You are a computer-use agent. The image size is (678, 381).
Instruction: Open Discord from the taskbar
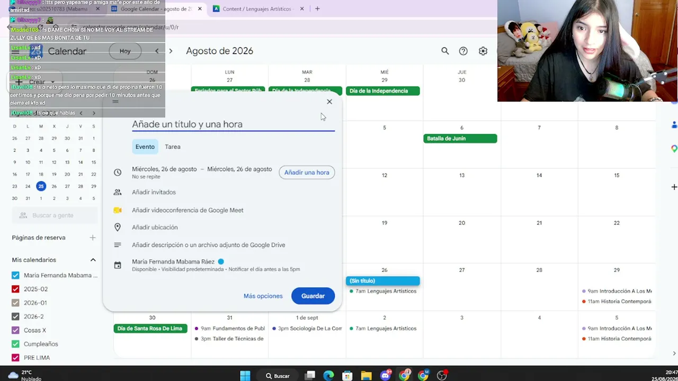(x=385, y=376)
